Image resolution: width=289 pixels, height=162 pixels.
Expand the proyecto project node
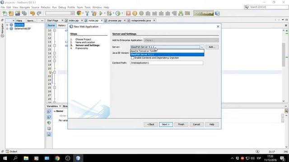click(x=7, y=25)
